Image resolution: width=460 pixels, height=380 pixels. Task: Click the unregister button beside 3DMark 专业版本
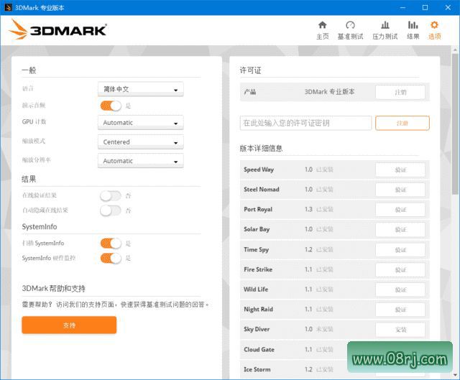[x=400, y=92]
